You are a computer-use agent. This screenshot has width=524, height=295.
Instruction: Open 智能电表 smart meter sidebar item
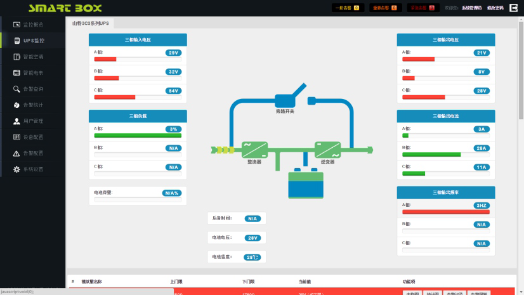[33, 73]
